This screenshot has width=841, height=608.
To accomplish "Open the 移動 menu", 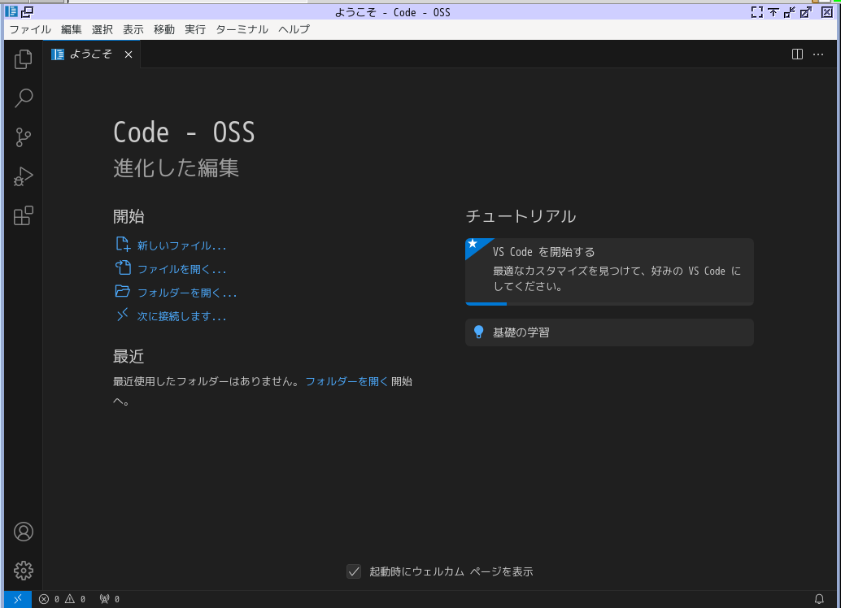I will (x=164, y=29).
